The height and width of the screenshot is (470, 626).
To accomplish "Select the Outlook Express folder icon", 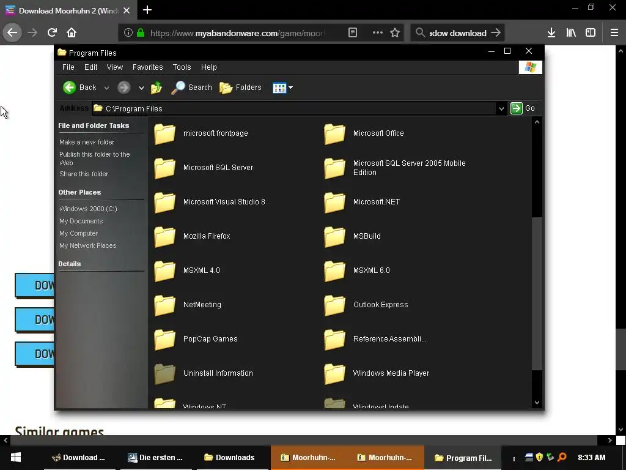I will tap(334, 305).
